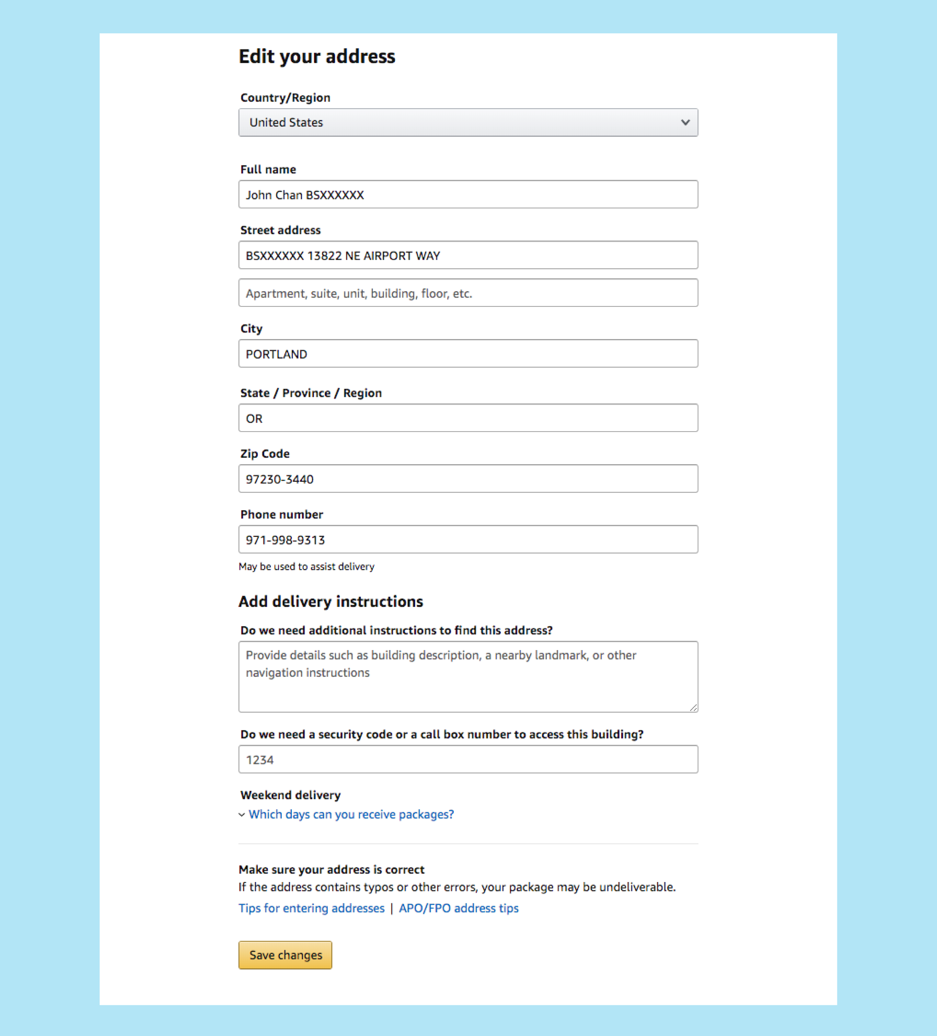Click the Apartment, suite, unit field

click(468, 293)
